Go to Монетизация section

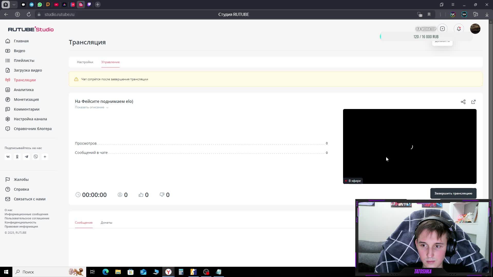[26, 100]
